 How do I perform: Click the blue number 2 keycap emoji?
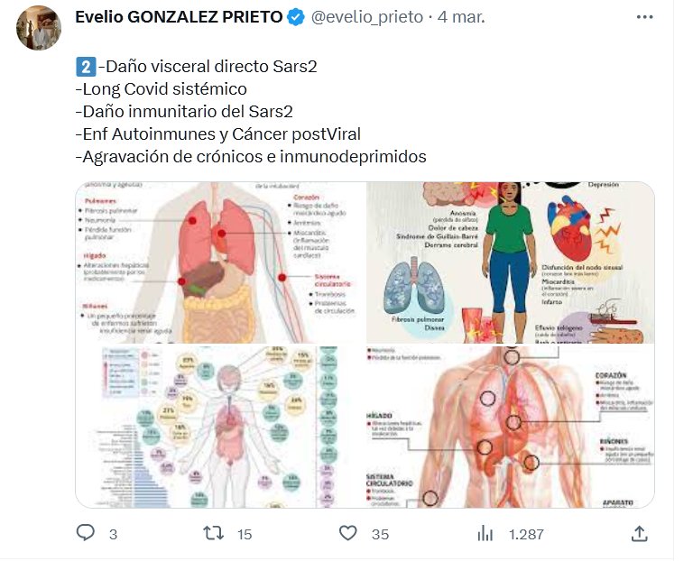[84, 66]
